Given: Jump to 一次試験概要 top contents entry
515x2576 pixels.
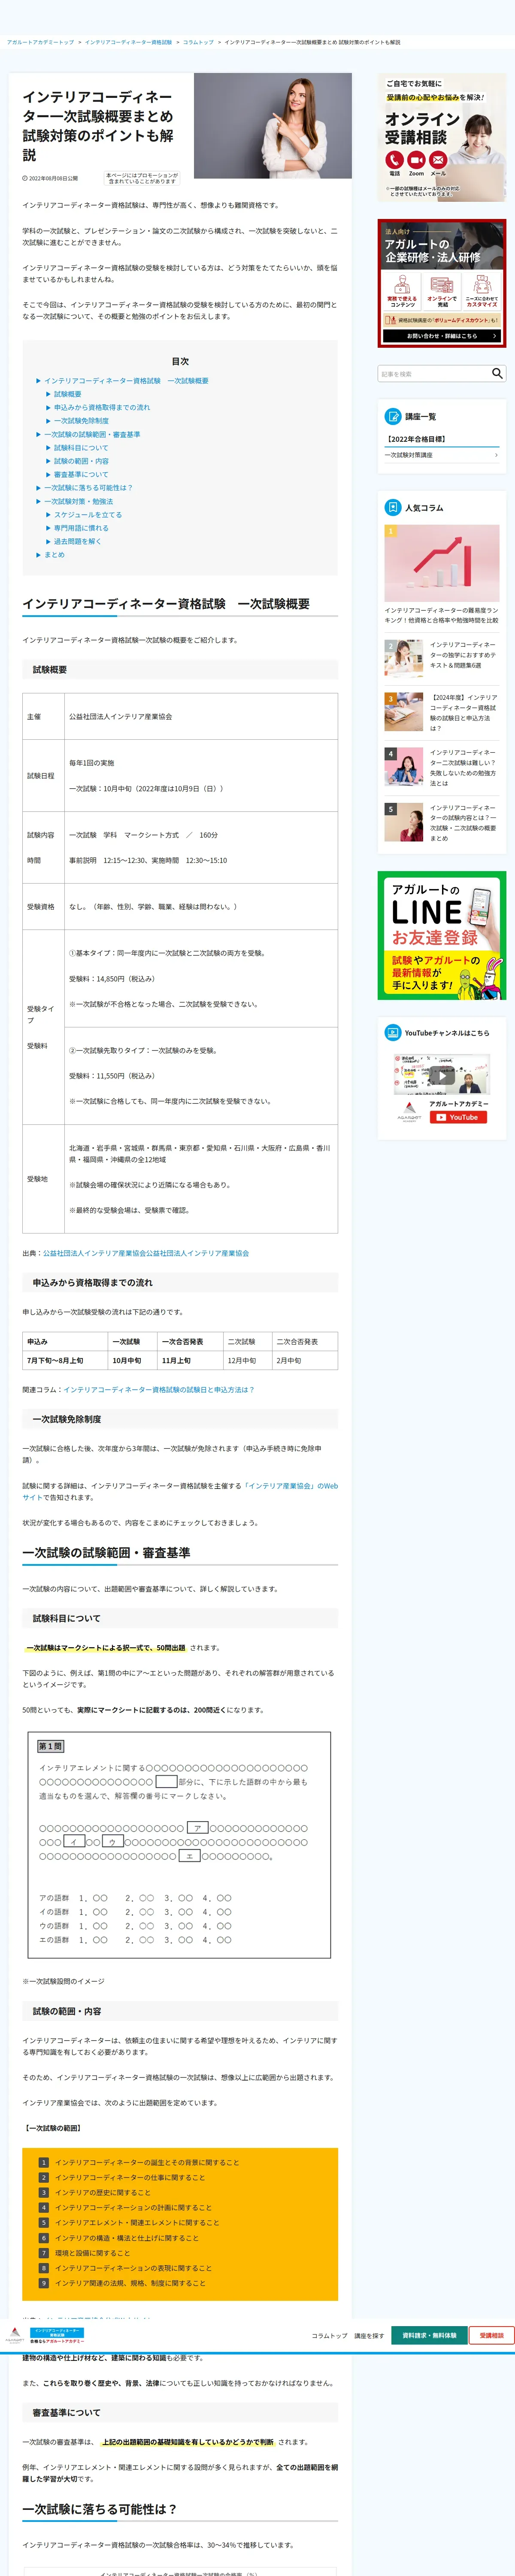Looking at the screenshot, I should tap(126, 381).
